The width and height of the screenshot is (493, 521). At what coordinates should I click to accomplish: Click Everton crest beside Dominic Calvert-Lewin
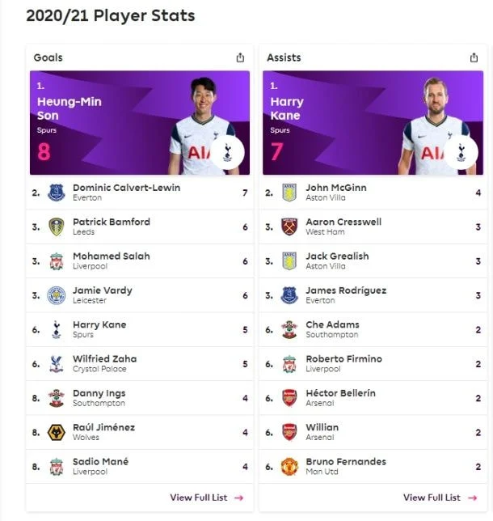(x=56, y=193)
